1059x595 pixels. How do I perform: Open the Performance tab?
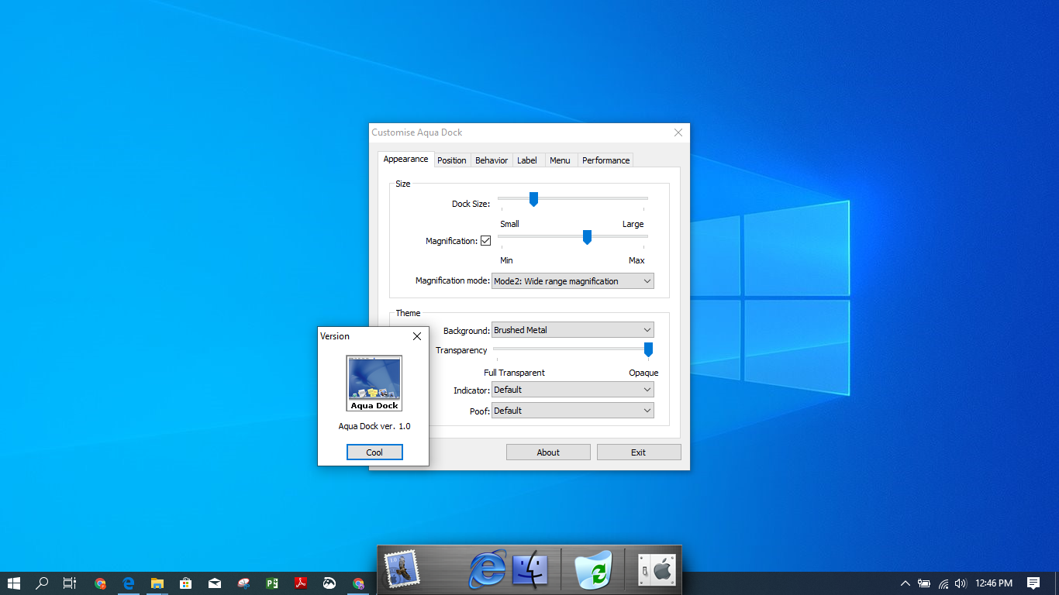pos(605,160)
